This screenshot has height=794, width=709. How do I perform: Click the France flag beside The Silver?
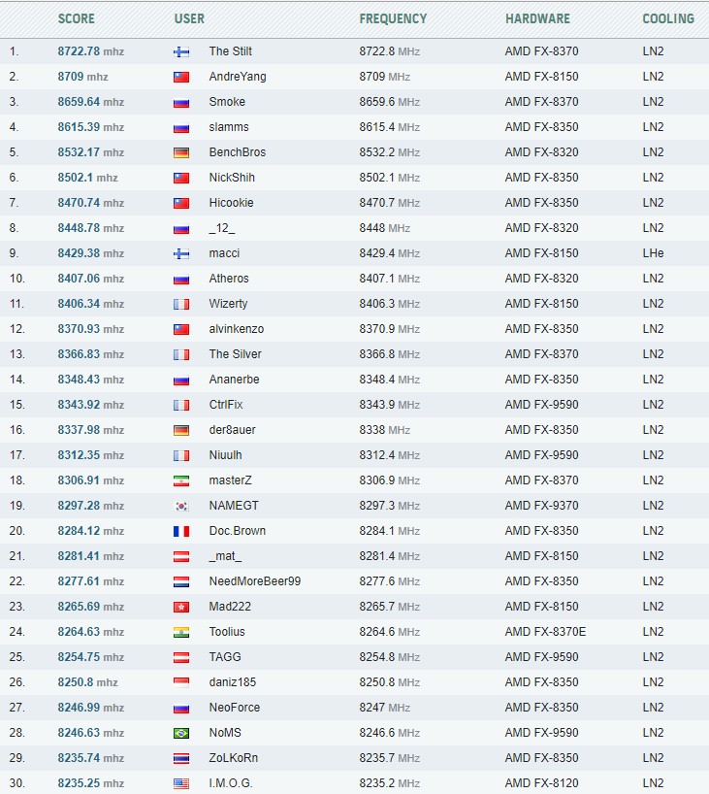[181, 354]
